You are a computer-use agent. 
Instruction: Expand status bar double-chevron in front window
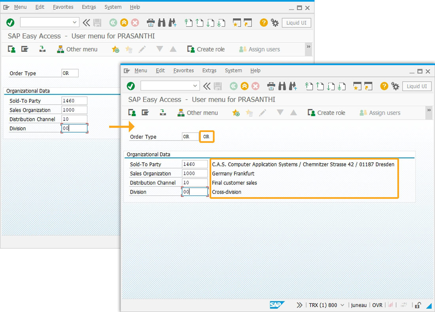(x=299, y=305)
